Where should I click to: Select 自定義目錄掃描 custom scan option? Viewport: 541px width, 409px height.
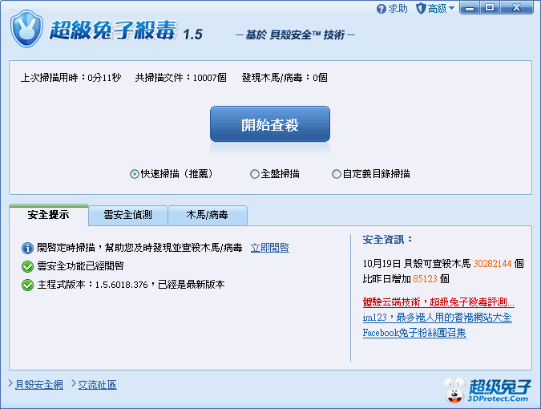coord(337,174)
